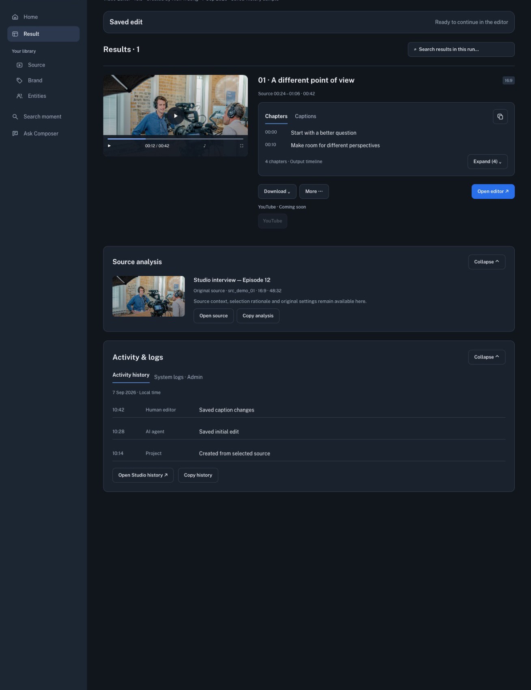Open the Entities people icon
531x690 pixels.
(19, 96)
